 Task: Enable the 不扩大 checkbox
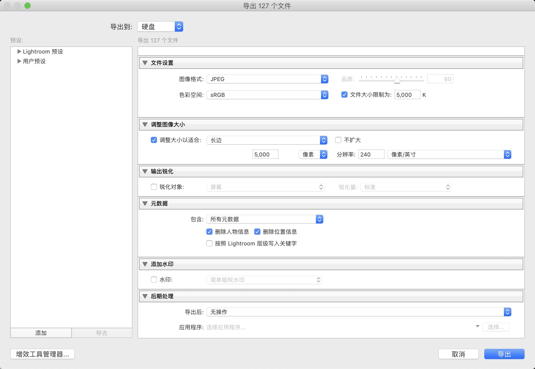coord(338,140)
